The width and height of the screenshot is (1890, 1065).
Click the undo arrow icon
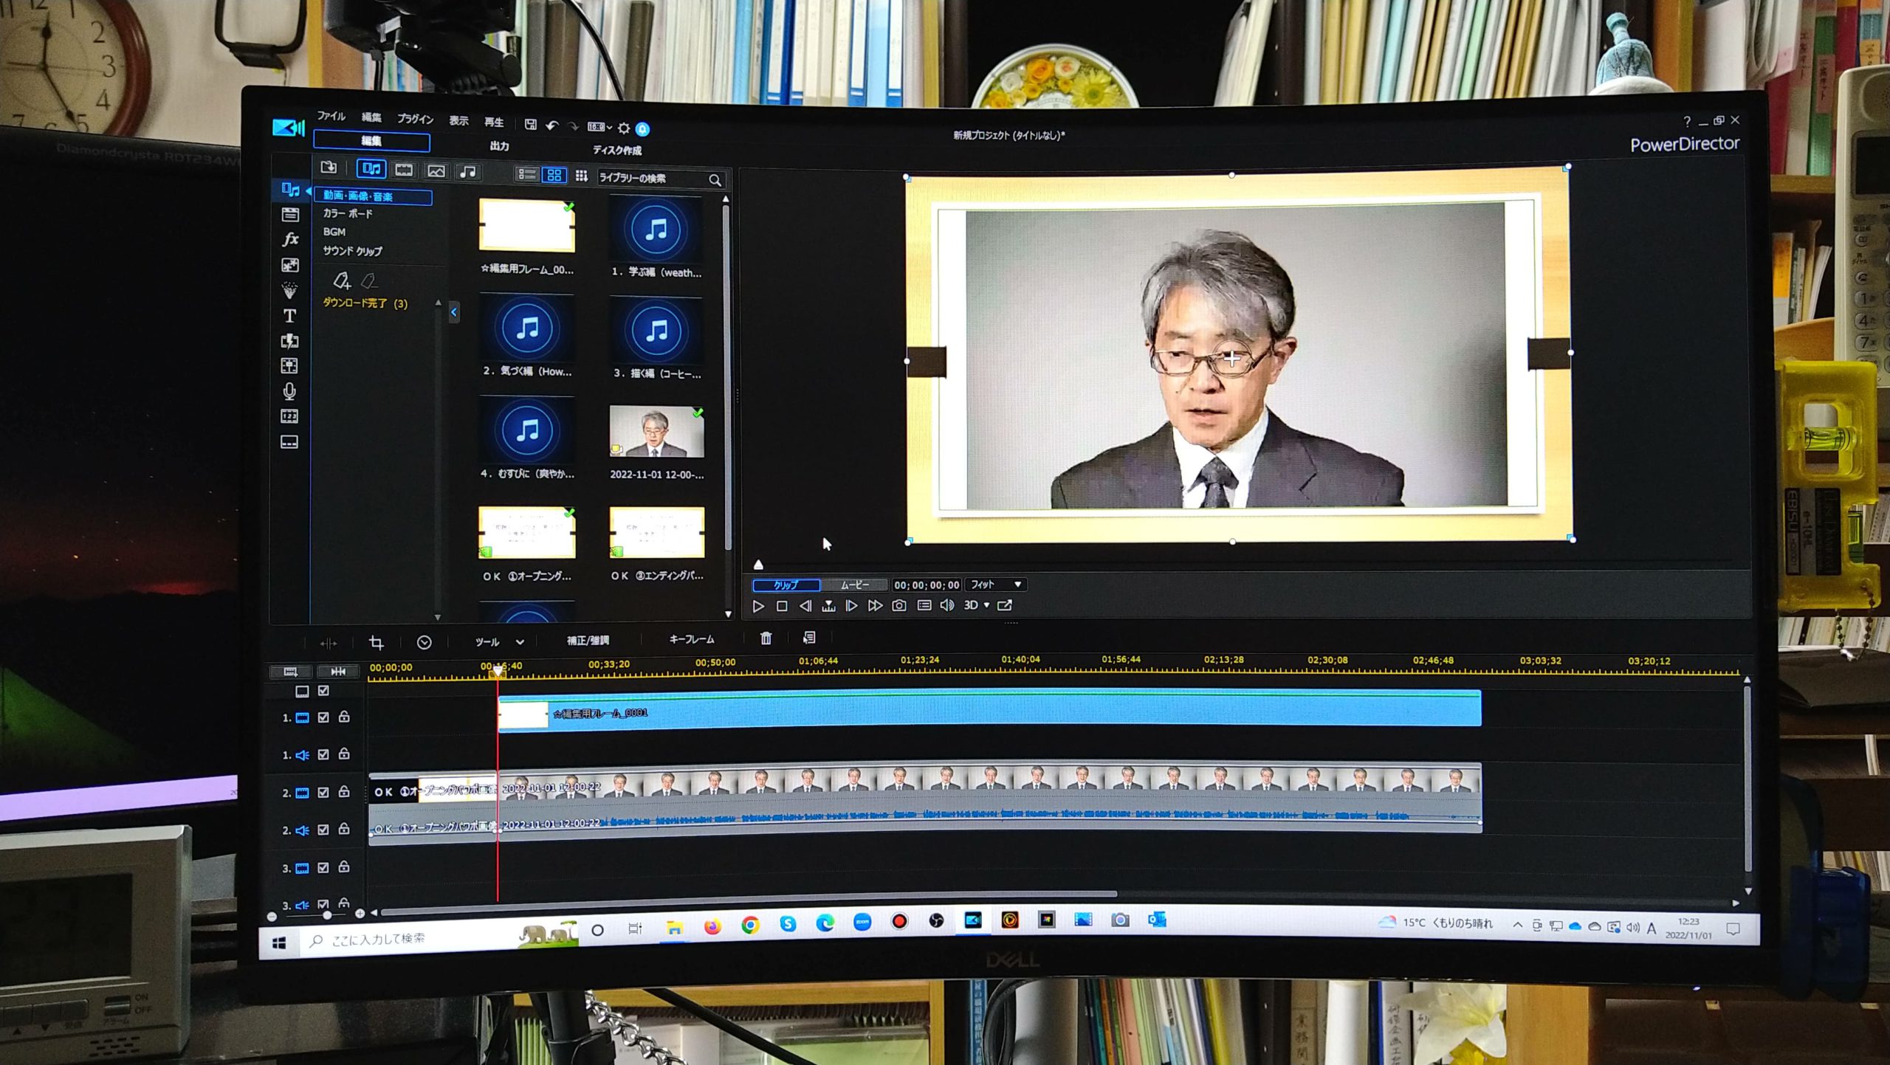pos(551,125)
